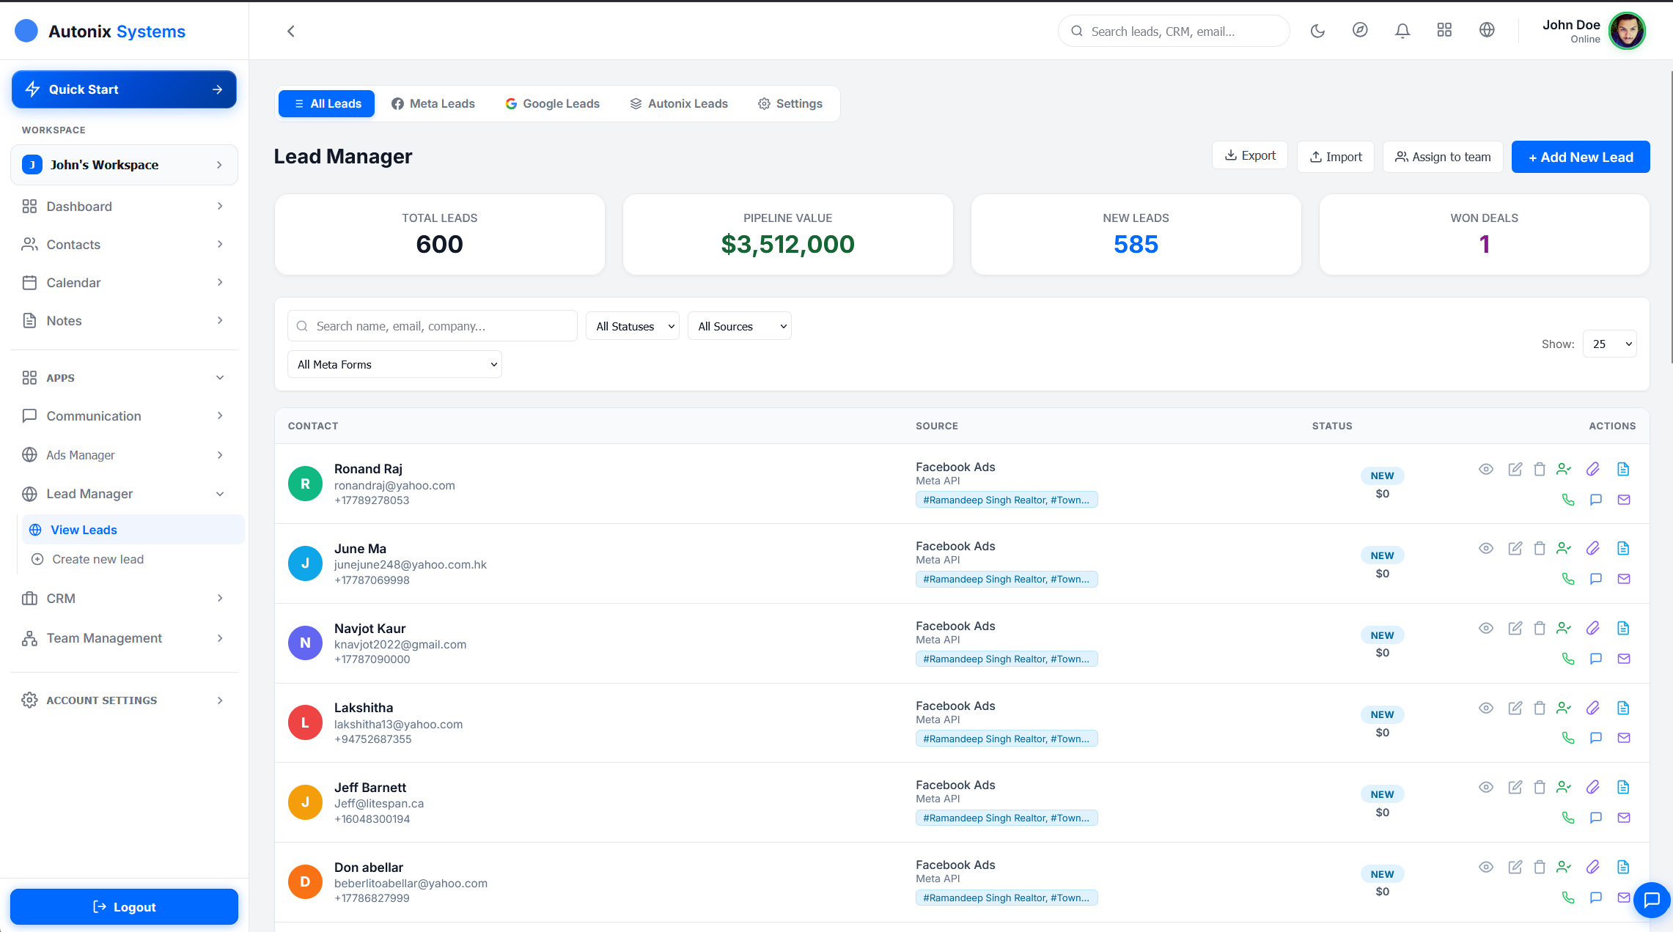Switch to the Meta Leads tab
The width and height of the screenshot is (1673, 932).
click(x=433, y=103)
